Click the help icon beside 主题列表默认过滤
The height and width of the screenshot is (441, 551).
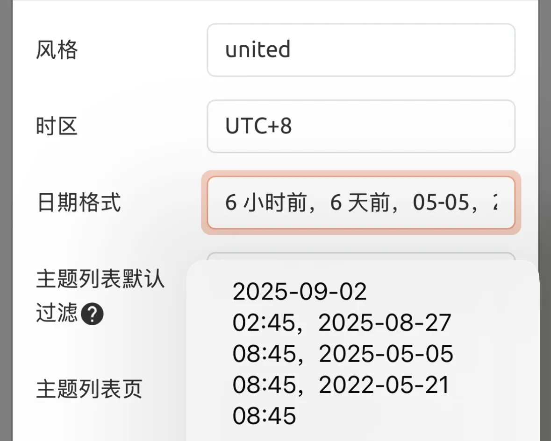click(x=92, y=315)
